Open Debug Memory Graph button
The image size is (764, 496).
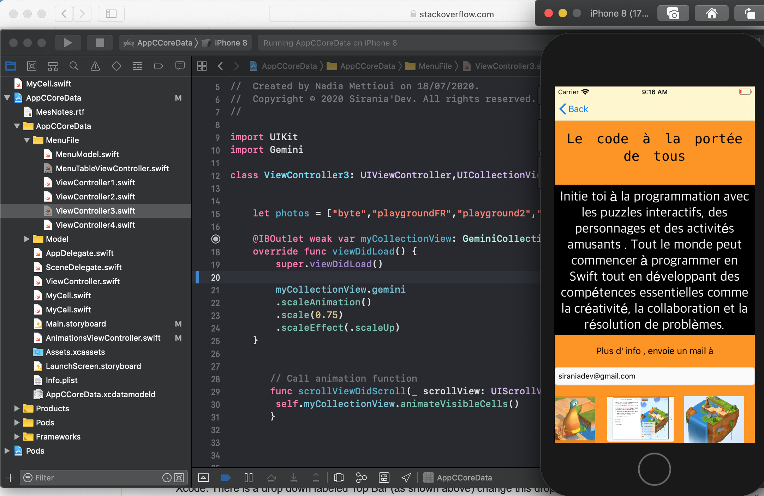[361, 478]
